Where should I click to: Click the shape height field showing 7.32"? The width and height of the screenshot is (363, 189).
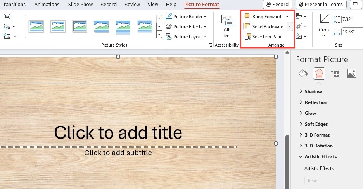point(352,19)
